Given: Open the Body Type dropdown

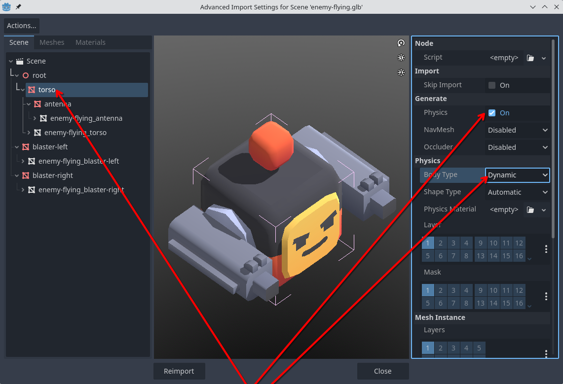Looking at the screenshot, I should pos(517,175).
